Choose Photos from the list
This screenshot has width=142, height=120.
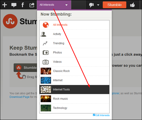(x=74, y=53)
